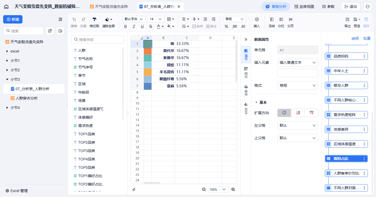376x197 pixels.
Task: Switch to the 交互 side tab
Action: click(246, 108)
